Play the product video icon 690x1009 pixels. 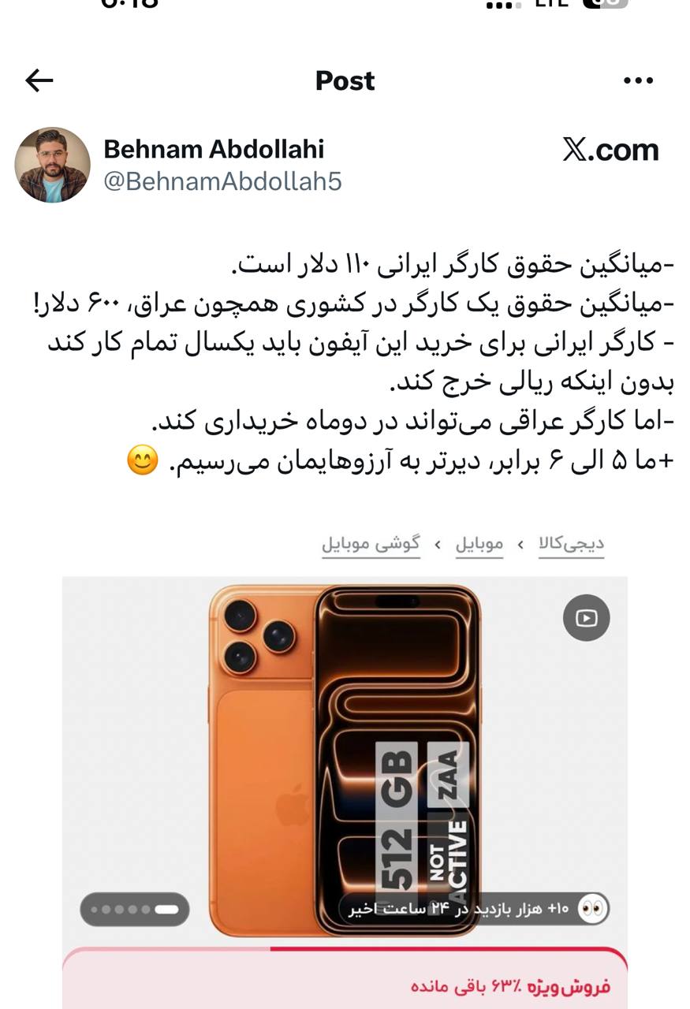tap(586, 618)
